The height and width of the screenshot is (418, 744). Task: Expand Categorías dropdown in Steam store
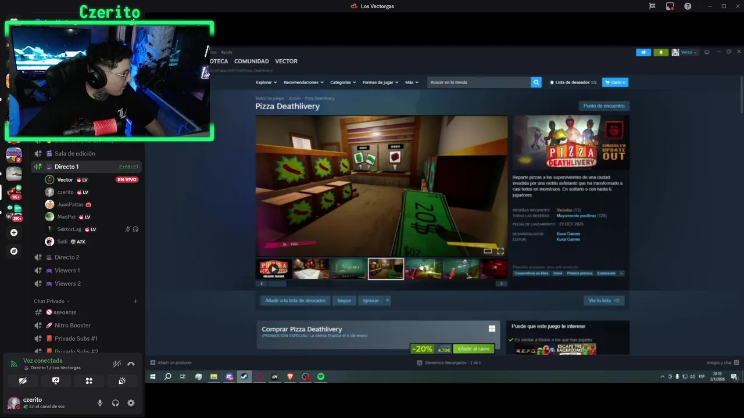343,82
